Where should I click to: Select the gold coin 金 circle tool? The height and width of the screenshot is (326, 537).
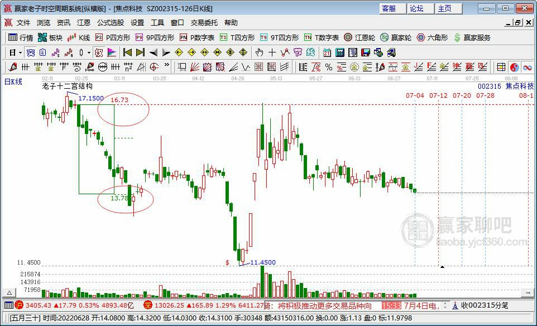tap(354, 67)
